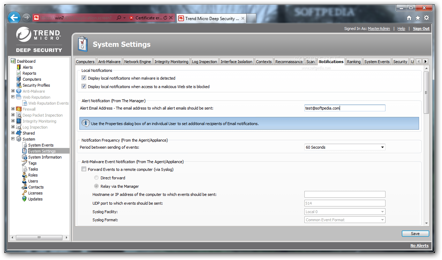Open the Log Inspection settings tab

pyautogui.click(x=204, y=62)
